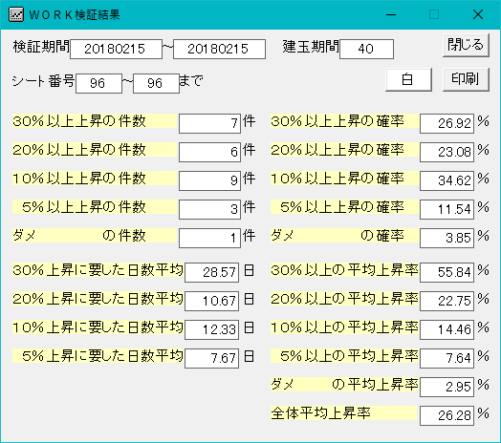Click the 5%以上の平均上昇率 label
The image size is (501, 443).
coord(345,356)
